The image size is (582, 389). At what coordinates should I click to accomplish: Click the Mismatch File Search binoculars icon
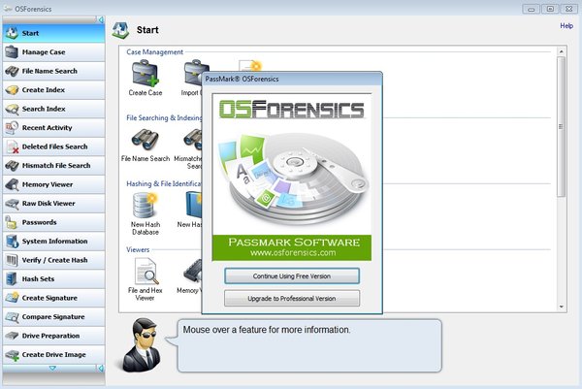tap(13, 166)
